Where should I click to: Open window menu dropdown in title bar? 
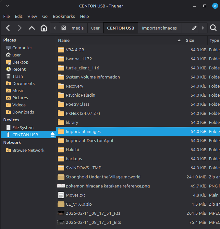pyautogui.click(x=8, y=6)
